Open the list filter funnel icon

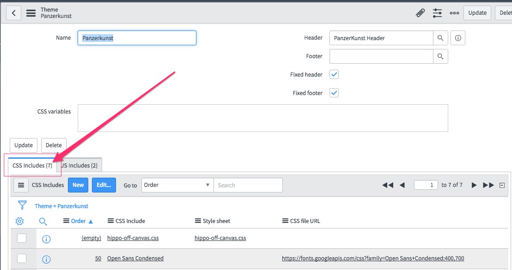click(x=22, y=205)
